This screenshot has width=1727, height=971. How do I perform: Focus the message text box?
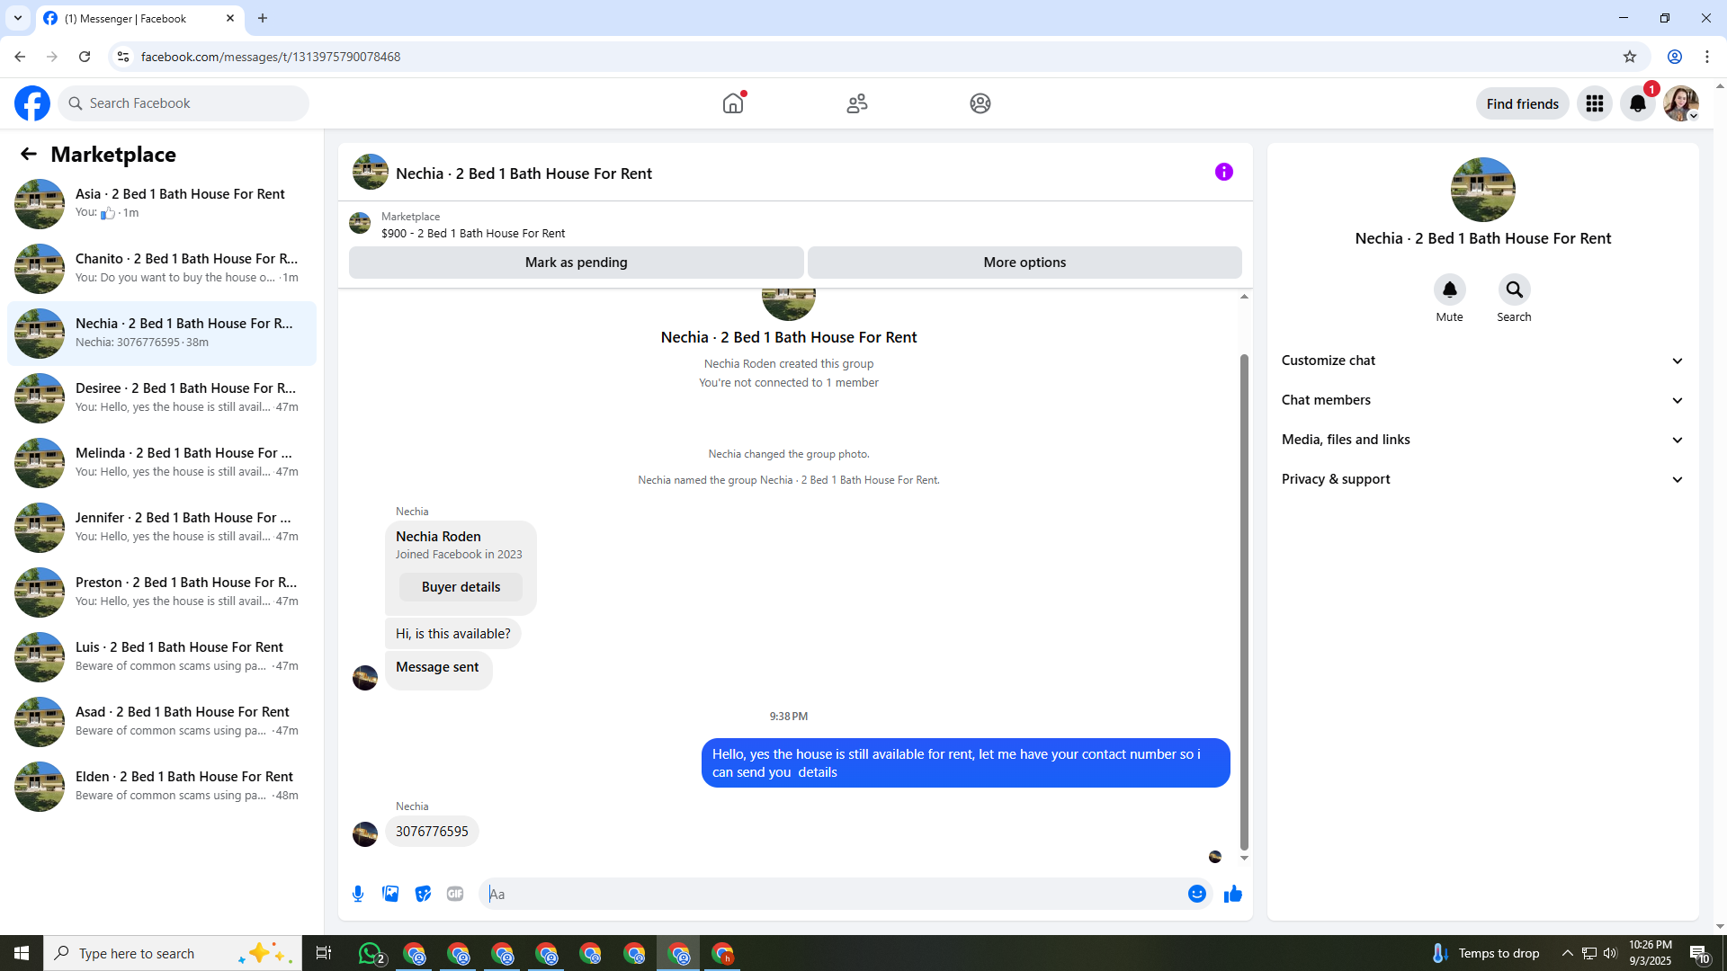pyautogui.click(x=835, y=894)
